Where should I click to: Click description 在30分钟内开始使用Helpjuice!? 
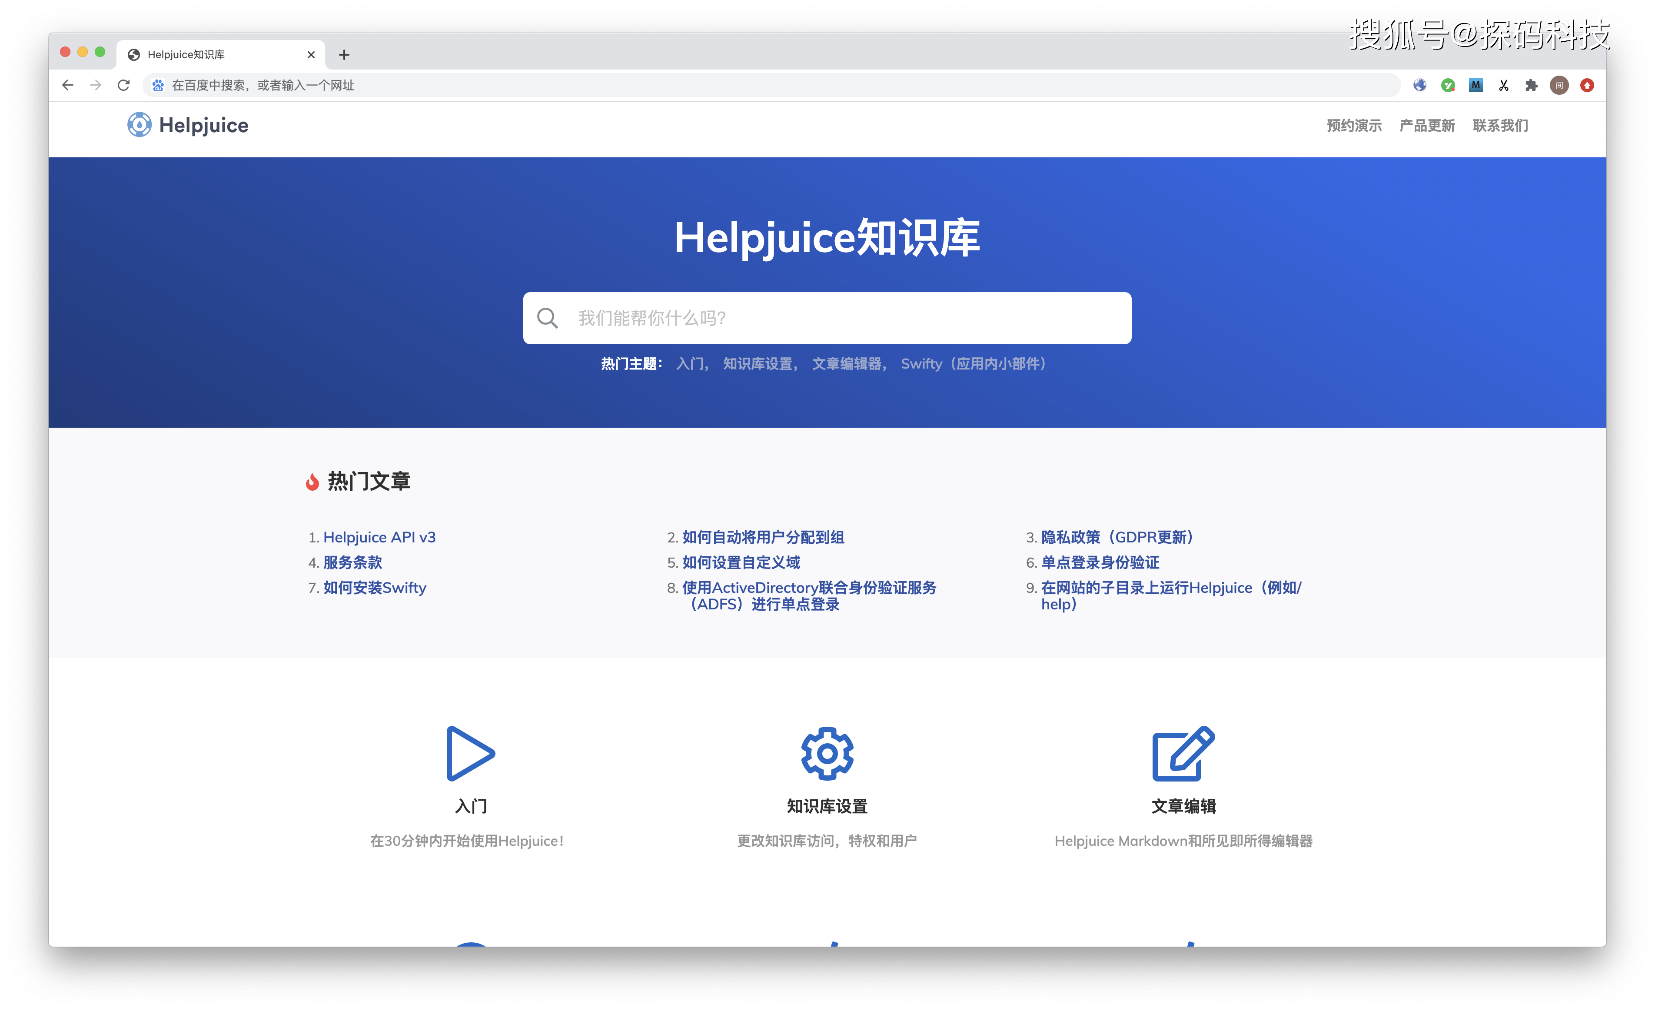[x=467, y=841]
